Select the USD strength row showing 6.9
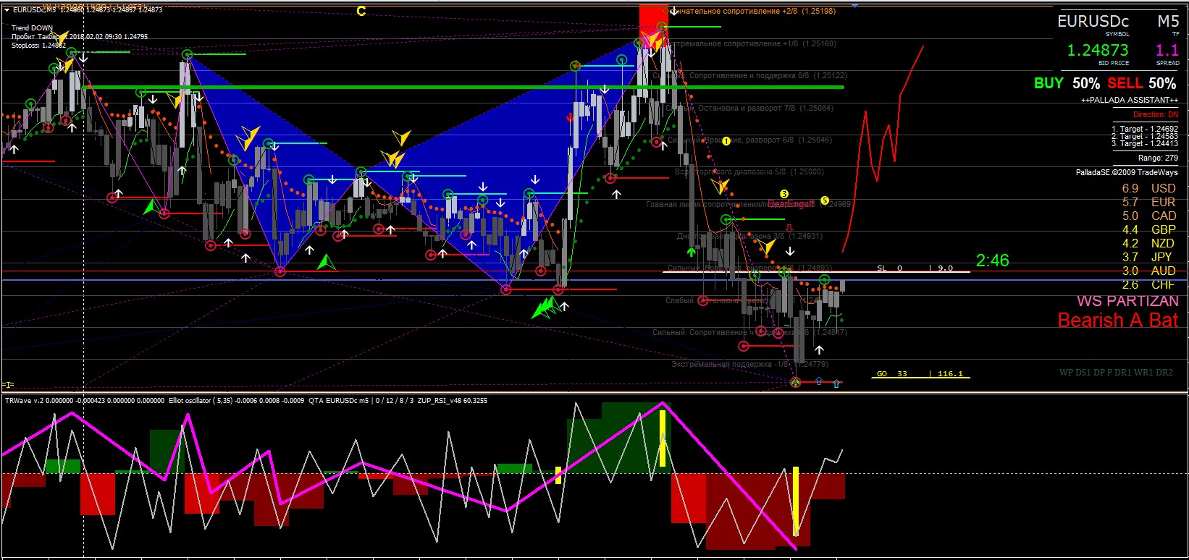 (x=1148, y=189)
